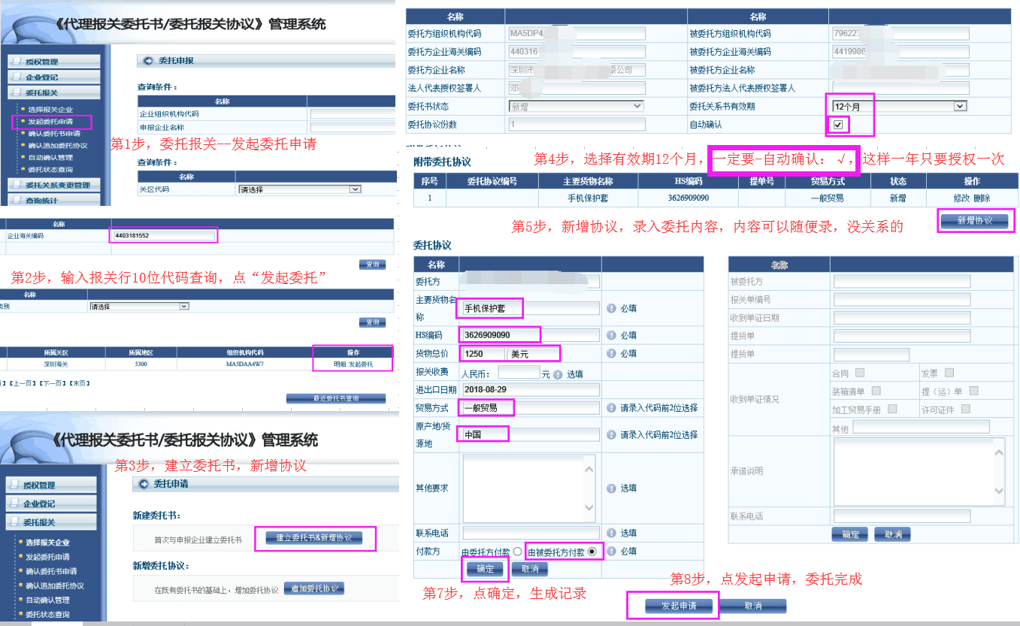Image resolution: width=1020 pixels, height=626 pixels.
Task: Click 追加委托协议 button
Action: coord(313,588)
